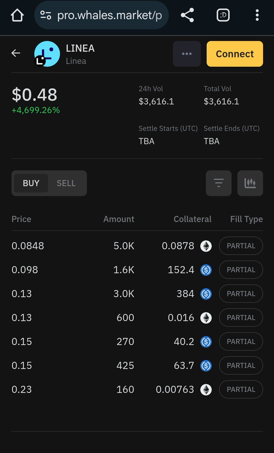Screen dimensions: 274x453
Task: Click the 5.0K amount cell
Action: (124, 246)
